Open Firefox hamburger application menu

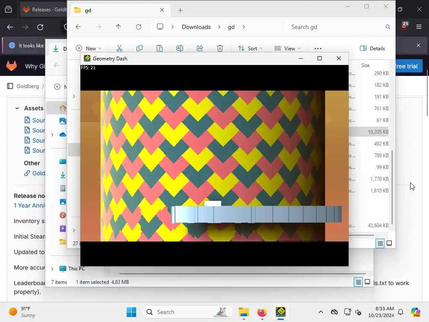(x=419, y=27)
